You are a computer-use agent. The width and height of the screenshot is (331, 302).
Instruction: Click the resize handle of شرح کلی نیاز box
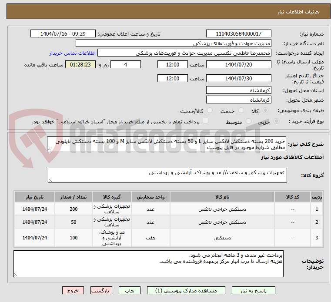(x=50, y=149)
